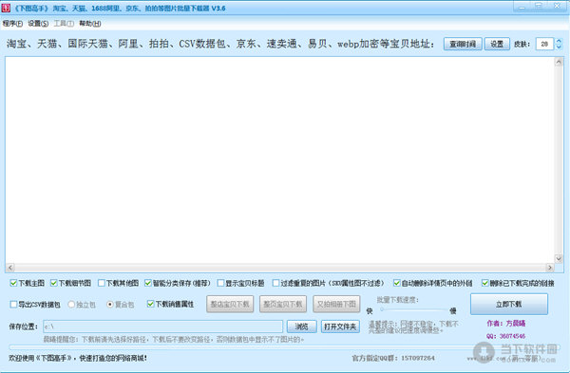Screen dimensions: 570x373
Task: Click the 立即下载 button
Action: click(509, 304)
